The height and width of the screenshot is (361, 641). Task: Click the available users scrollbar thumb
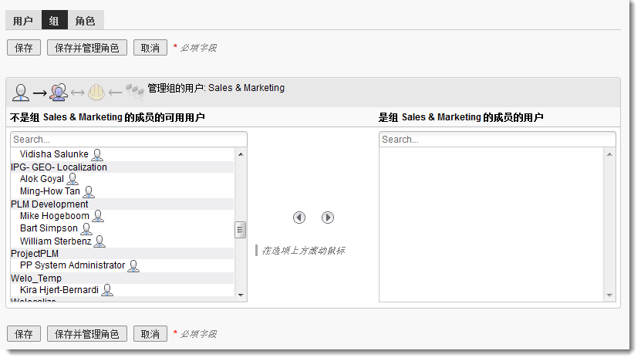tap(241, 230)
